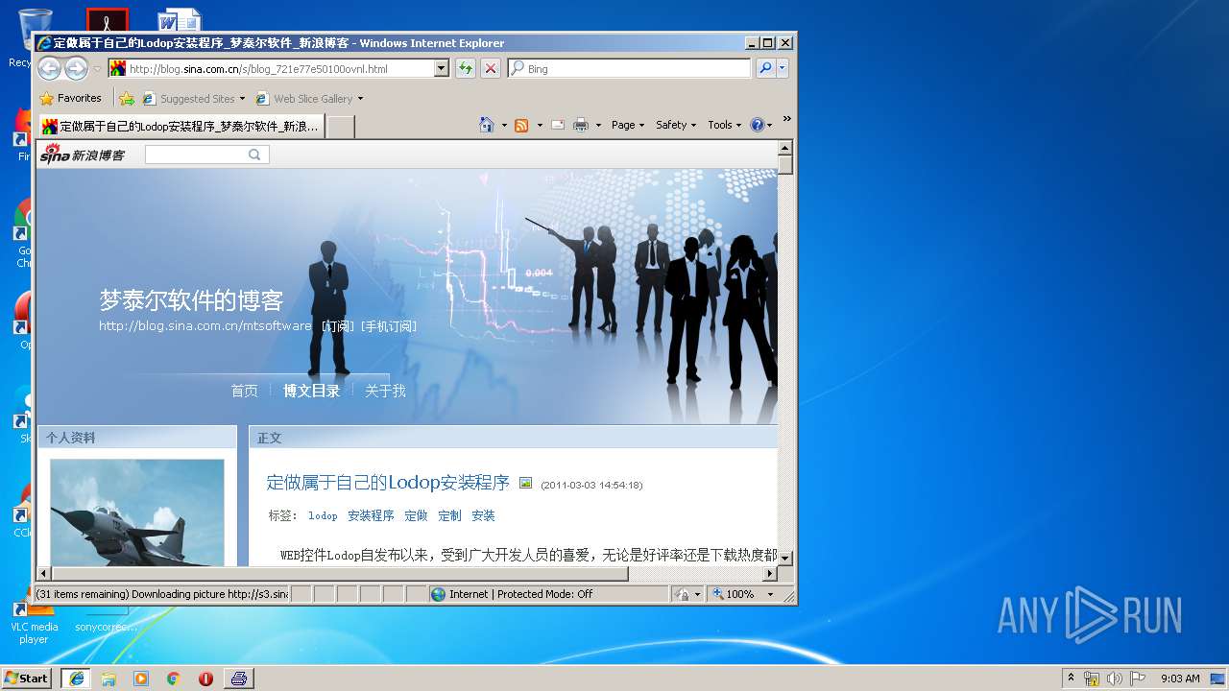Open the Page menu
1229x691 pixels.
[628, 125]
